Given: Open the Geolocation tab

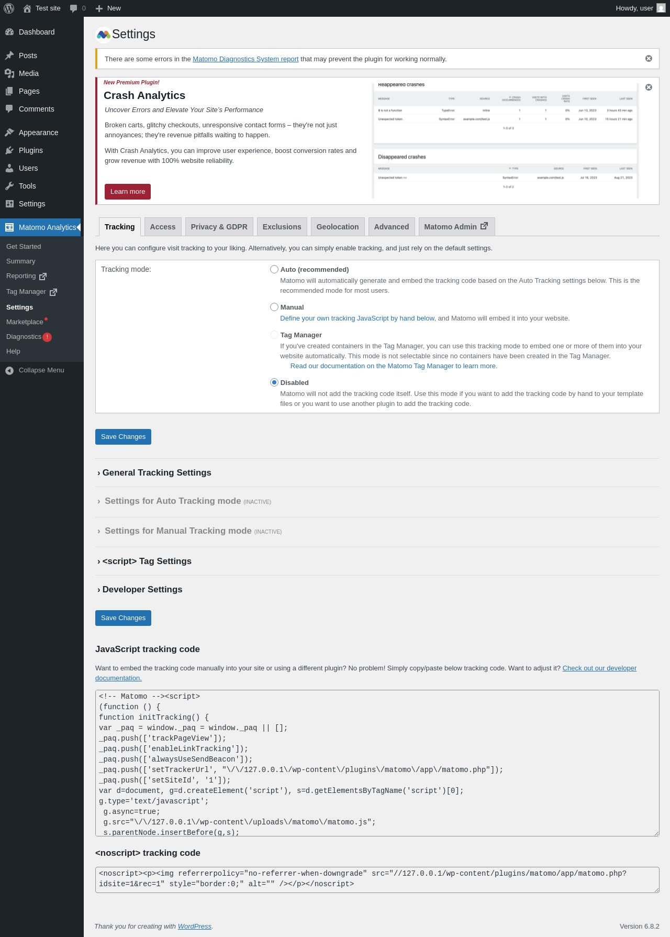Looking at the screenshot, I should (338, 227).
